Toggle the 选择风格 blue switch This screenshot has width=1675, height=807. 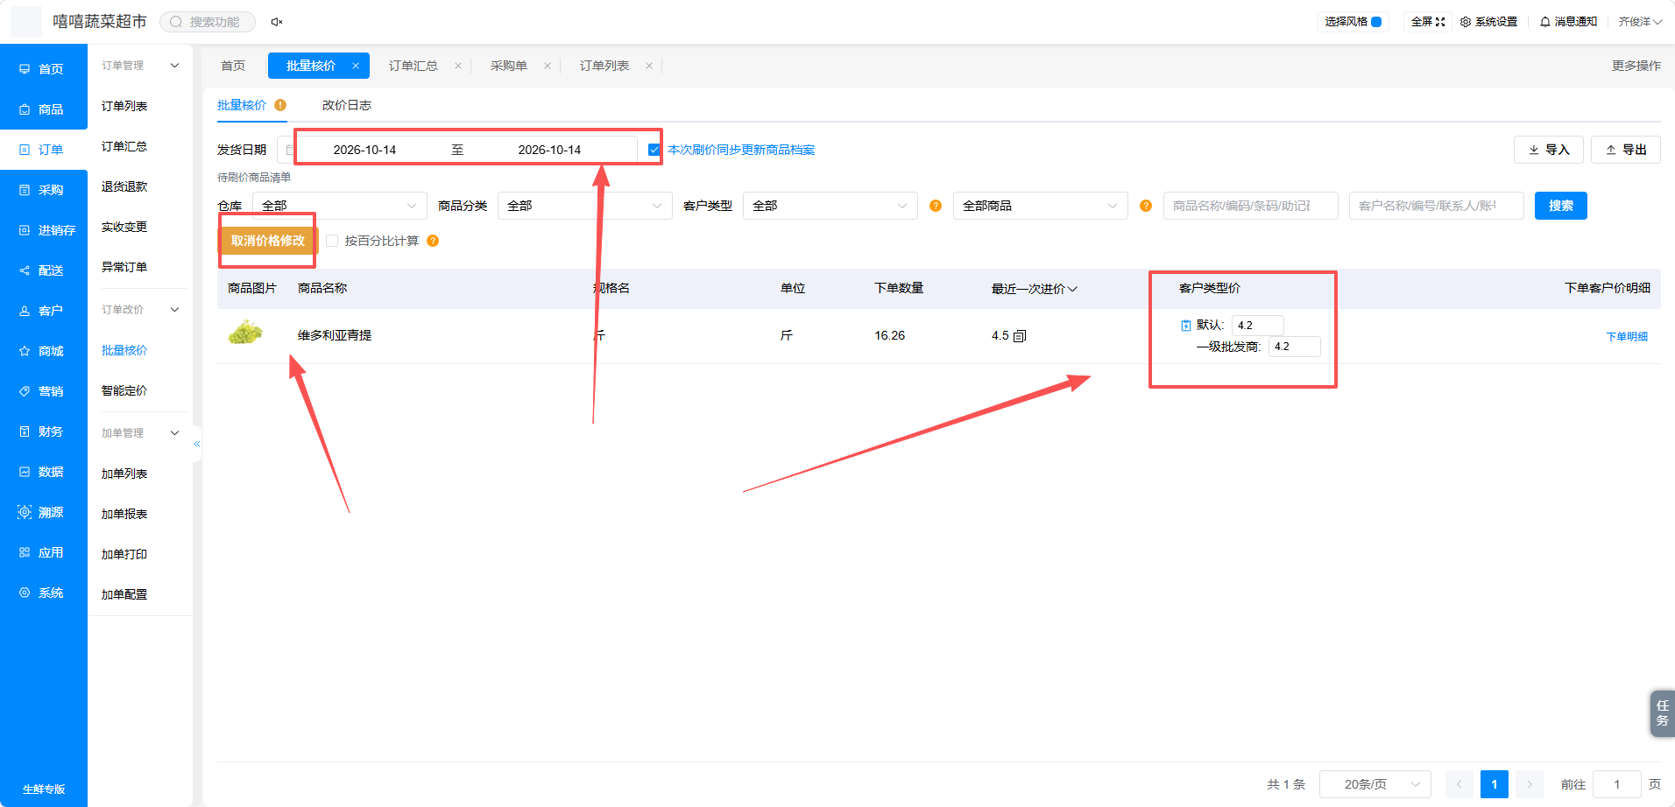pos(1376,22)
